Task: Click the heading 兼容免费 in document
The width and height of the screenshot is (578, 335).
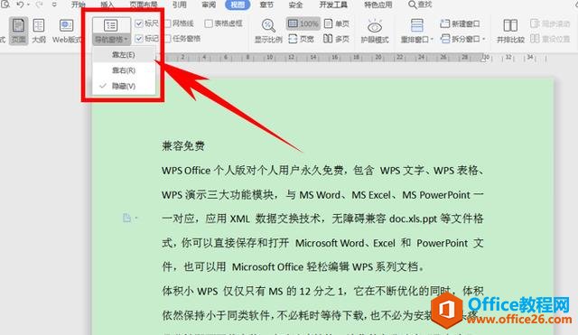Action: pyautogui.click(x=183, y=146)
